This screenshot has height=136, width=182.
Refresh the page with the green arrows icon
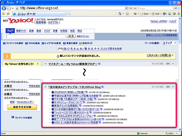131,8
